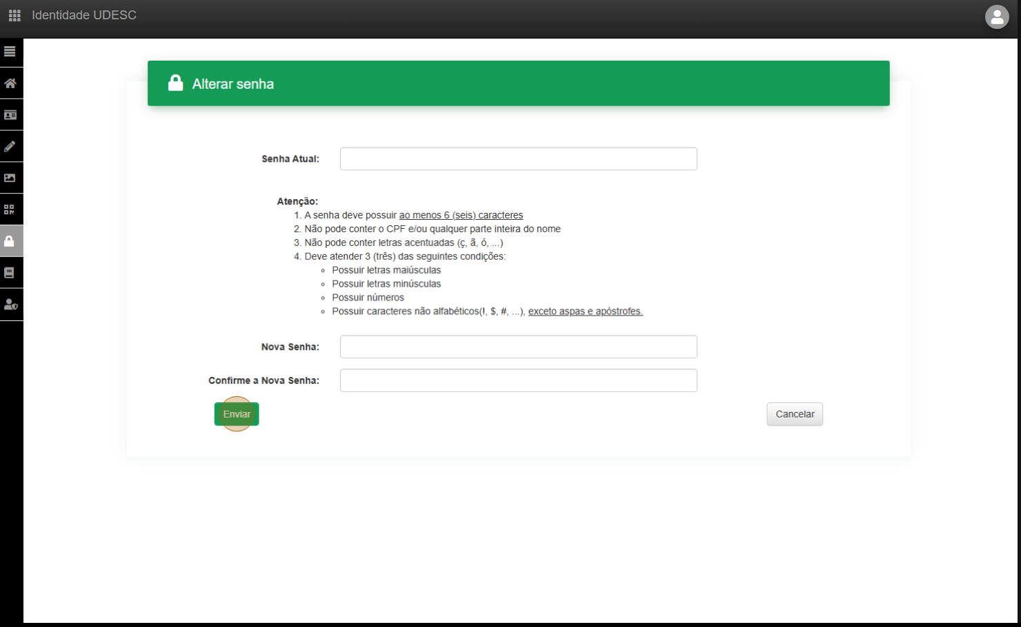This screenshot has height=627, width=1021.
Task: Click the Senha Atual input field
Action: (518, 159)
